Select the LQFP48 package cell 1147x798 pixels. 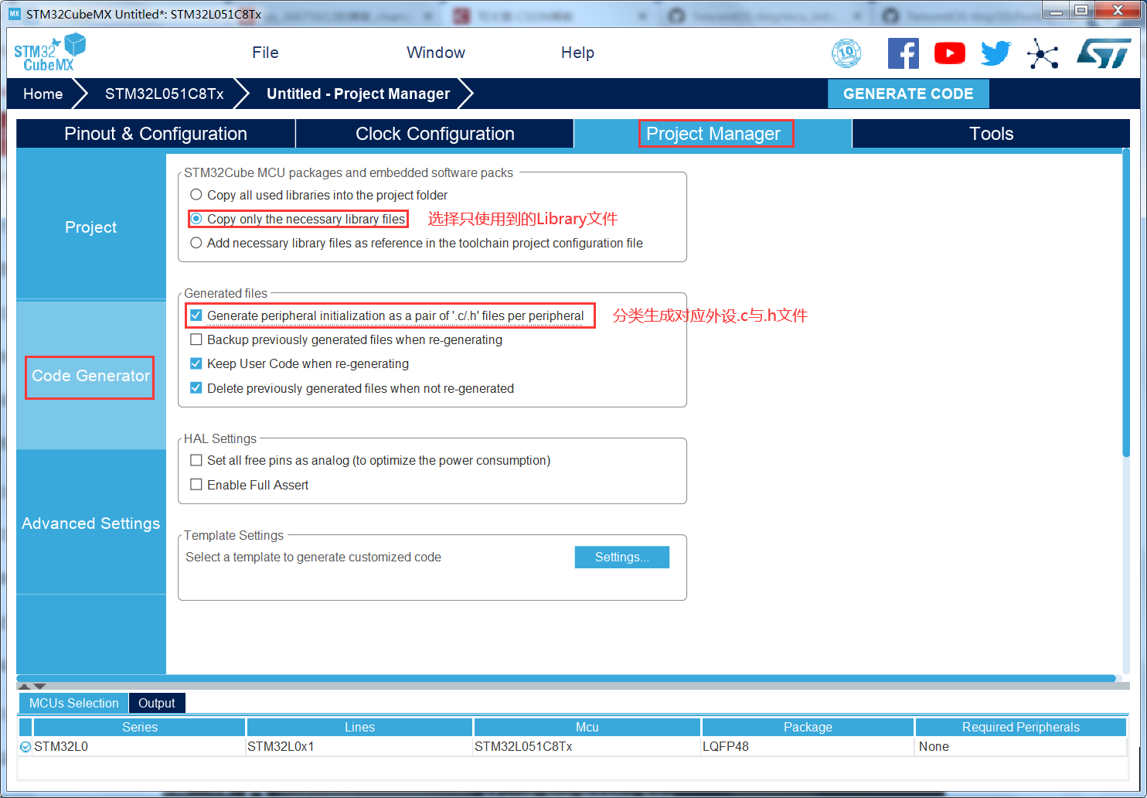click(808, 747)
